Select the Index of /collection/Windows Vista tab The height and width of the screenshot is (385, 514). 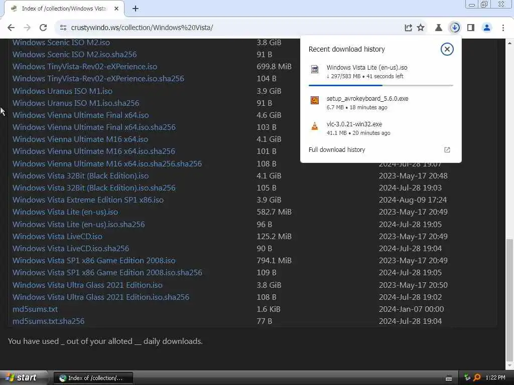(64, 9)
